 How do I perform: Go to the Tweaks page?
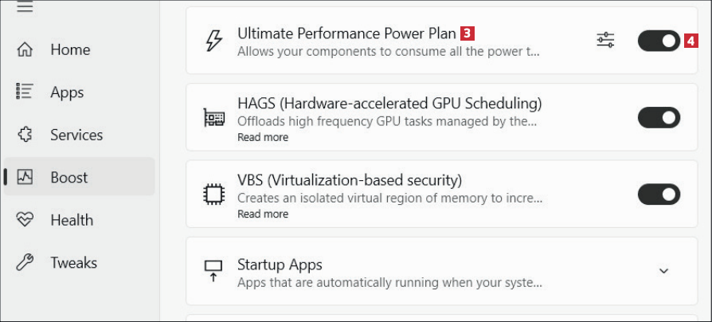(73, 262)
